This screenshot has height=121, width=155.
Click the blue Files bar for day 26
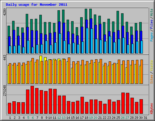pyautogui.click(x=123, y=32)
